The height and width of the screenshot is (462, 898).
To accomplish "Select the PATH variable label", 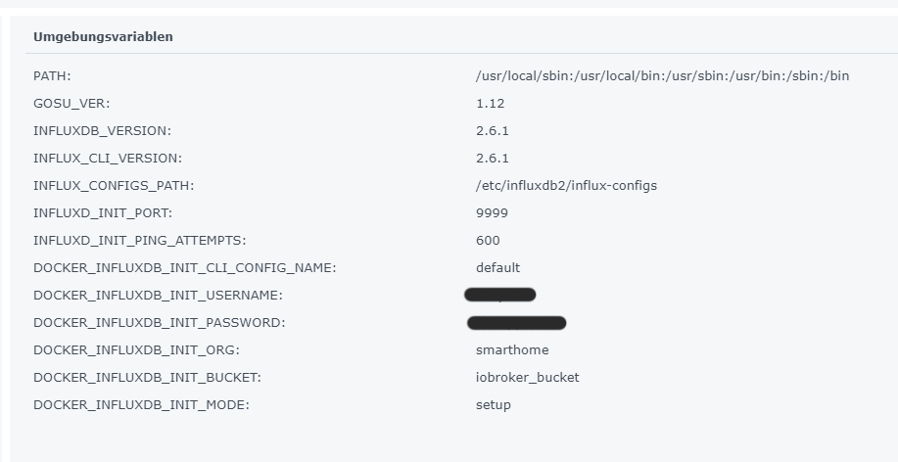I will tap(52, 76).
